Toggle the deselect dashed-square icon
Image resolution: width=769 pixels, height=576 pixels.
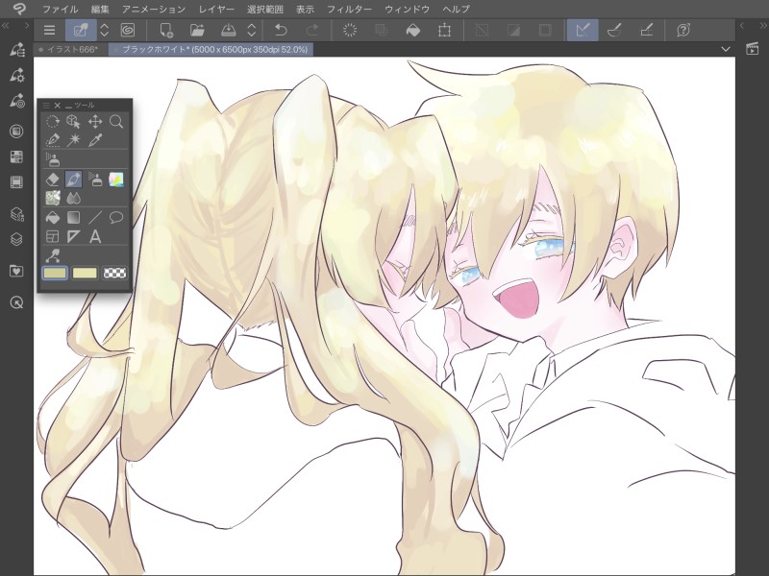[x=483, y=31]
